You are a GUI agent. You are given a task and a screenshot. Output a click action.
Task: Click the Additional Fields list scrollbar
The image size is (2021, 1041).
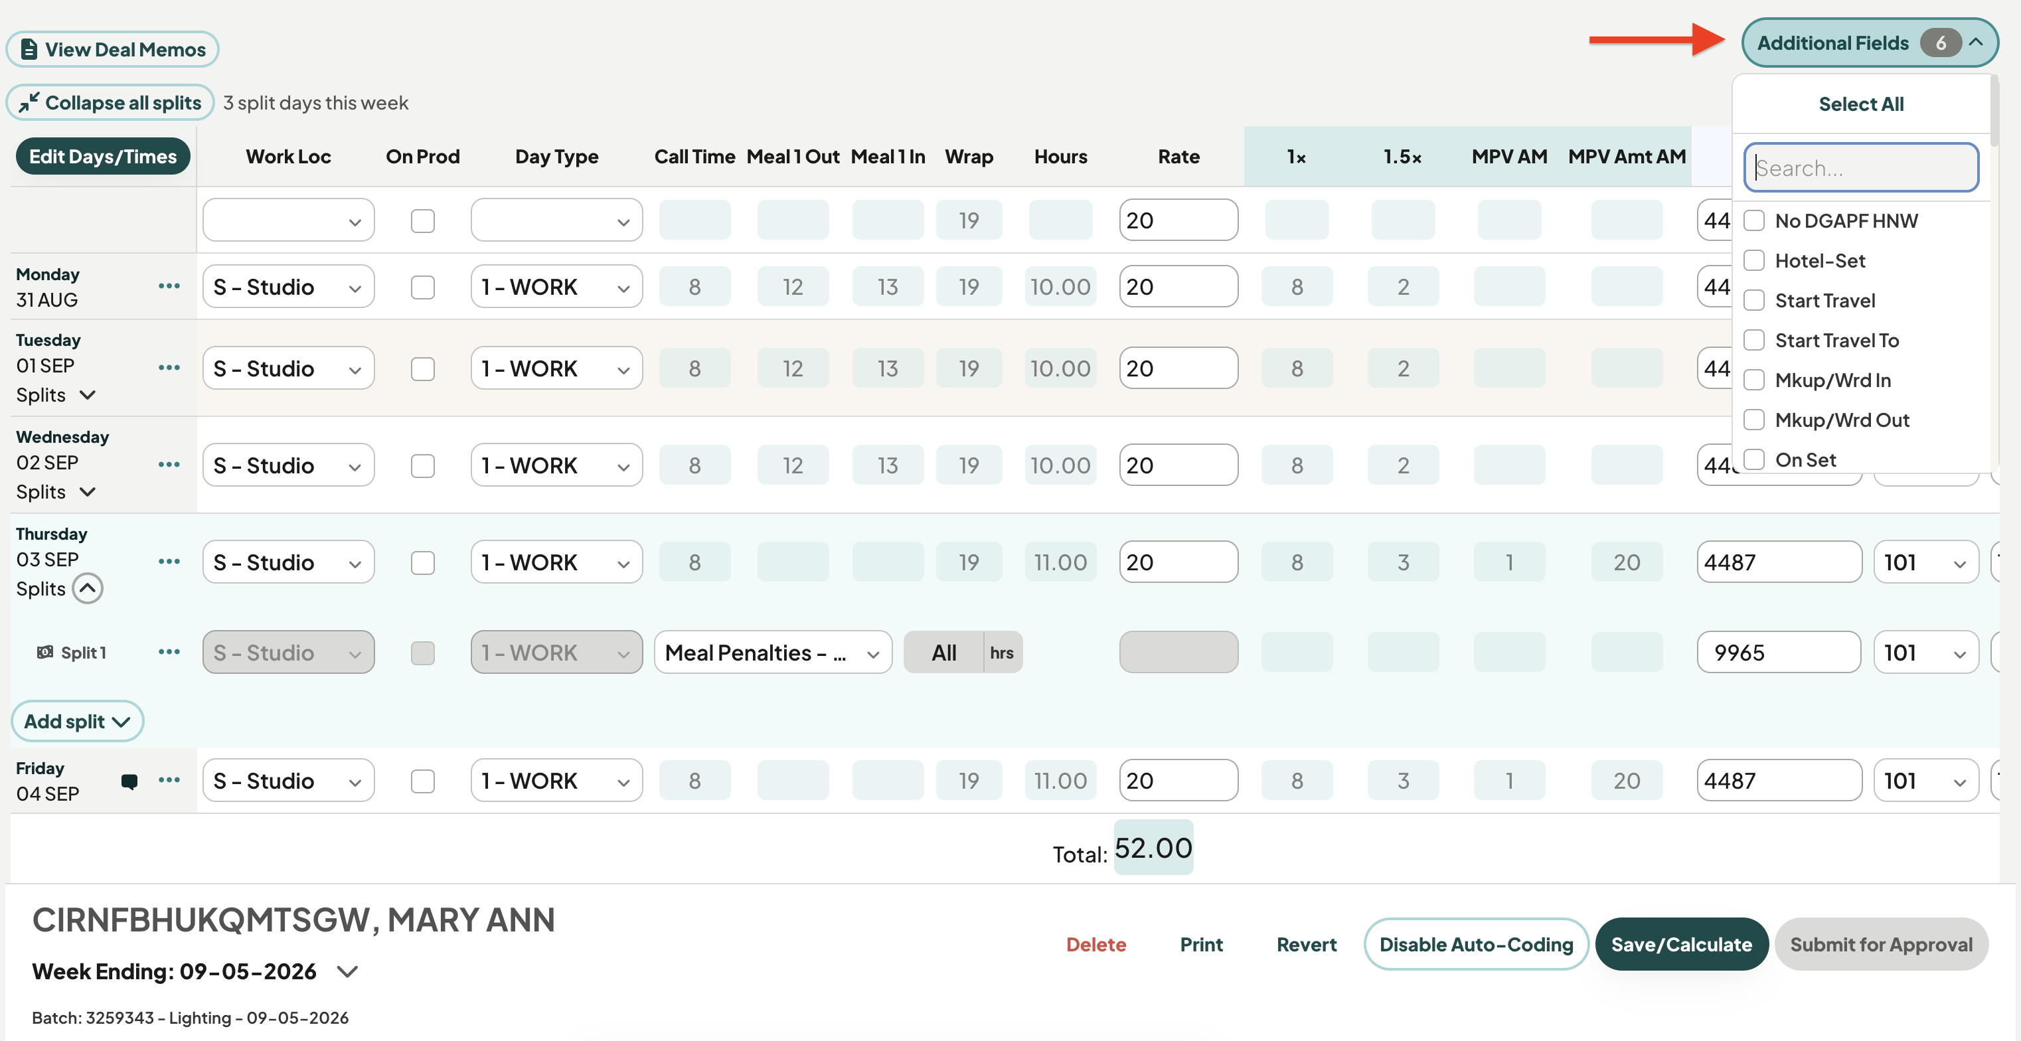1994,110
